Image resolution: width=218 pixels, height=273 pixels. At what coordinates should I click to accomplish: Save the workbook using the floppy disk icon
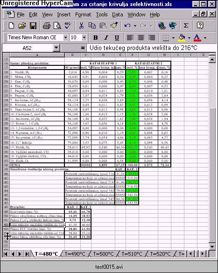(33, 26)
